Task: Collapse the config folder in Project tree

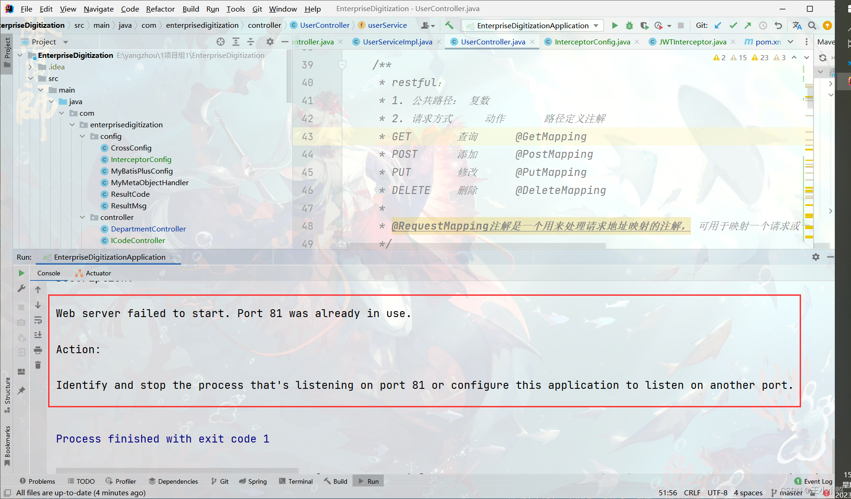Action: click(x=82, y=136)
